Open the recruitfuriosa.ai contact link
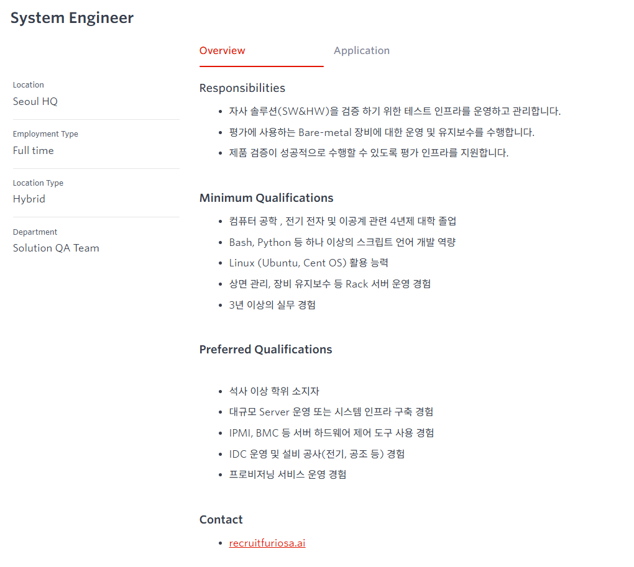This screenshot has width=634, height=567. (267, 543)
